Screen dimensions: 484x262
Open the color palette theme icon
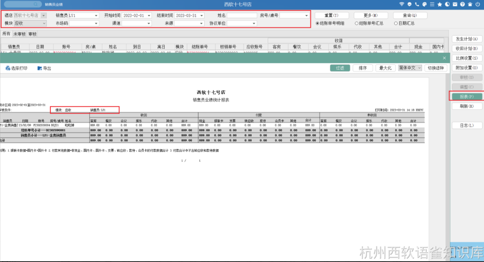pyautogui.click(x=424, y=4)
